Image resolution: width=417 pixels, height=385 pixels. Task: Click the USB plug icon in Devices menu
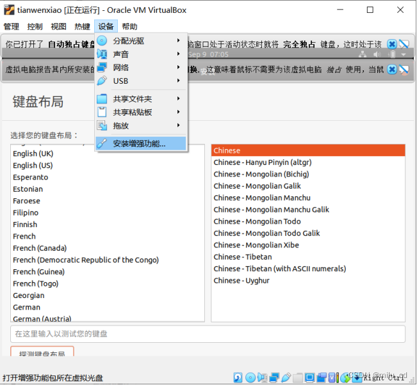pos(102,81)
